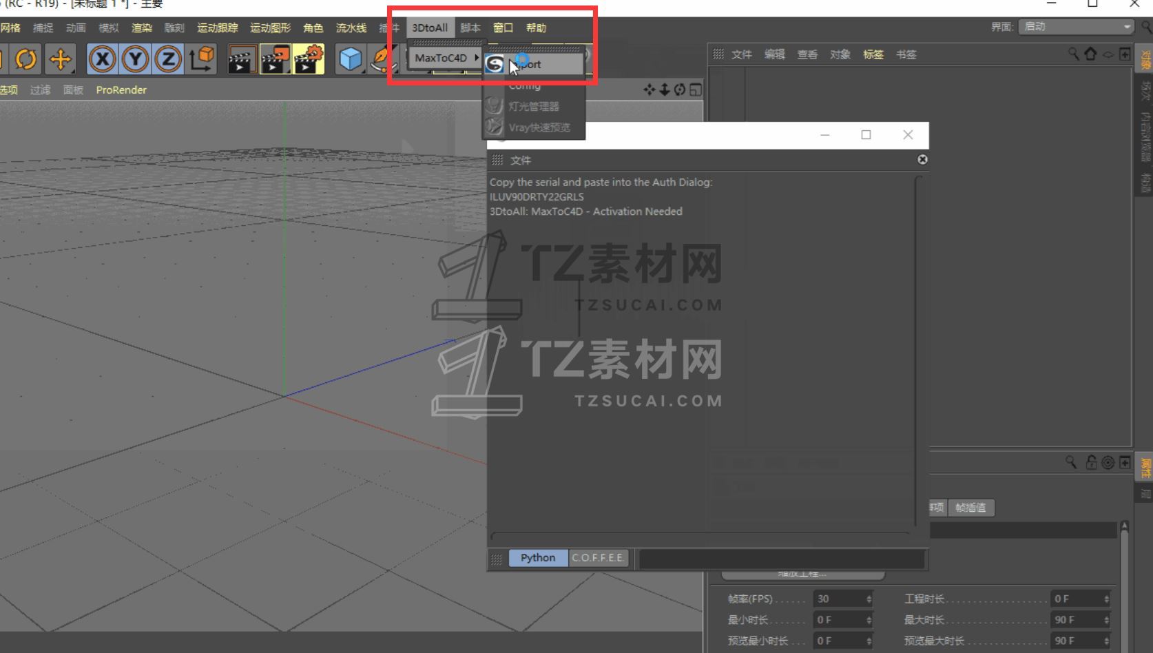The image size is (1153, 653).
Task: Toggle the Z axis lock
Action: pos(168,59)
